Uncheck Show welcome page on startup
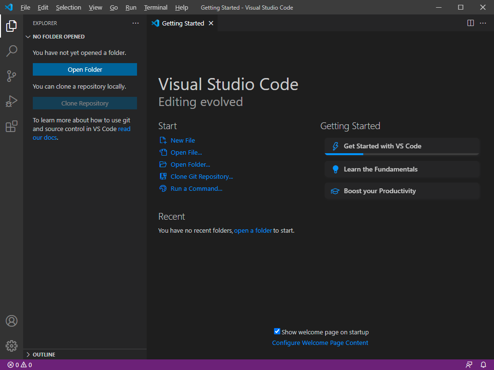Viewport: 494px width, 370px height. click(277, 331)
